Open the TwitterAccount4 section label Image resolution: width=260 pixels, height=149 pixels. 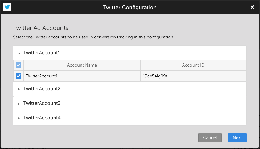click(42, 118)
